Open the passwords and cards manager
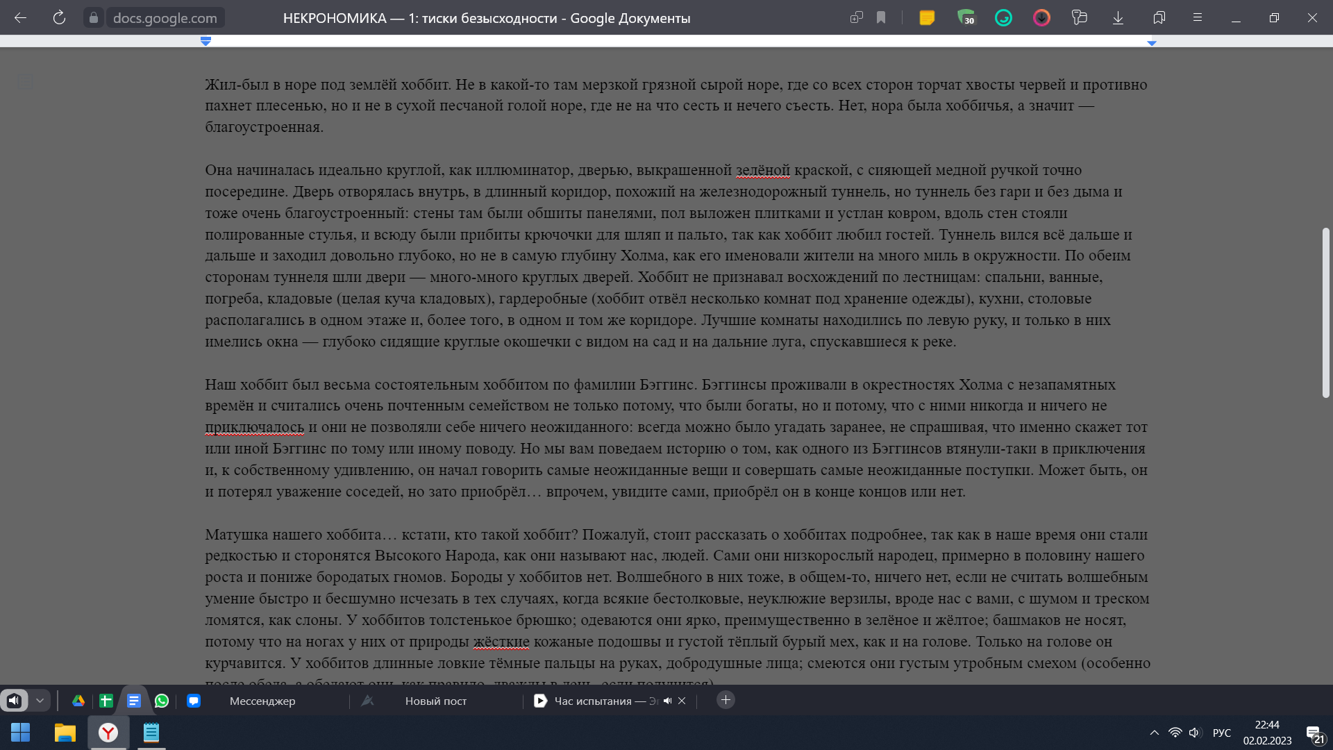Screen dimensions: 1333x750 [x=1080, y=18]
